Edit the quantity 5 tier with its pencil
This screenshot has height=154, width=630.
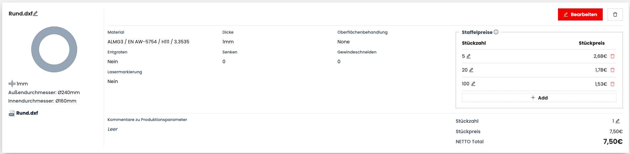coord(468,56)
